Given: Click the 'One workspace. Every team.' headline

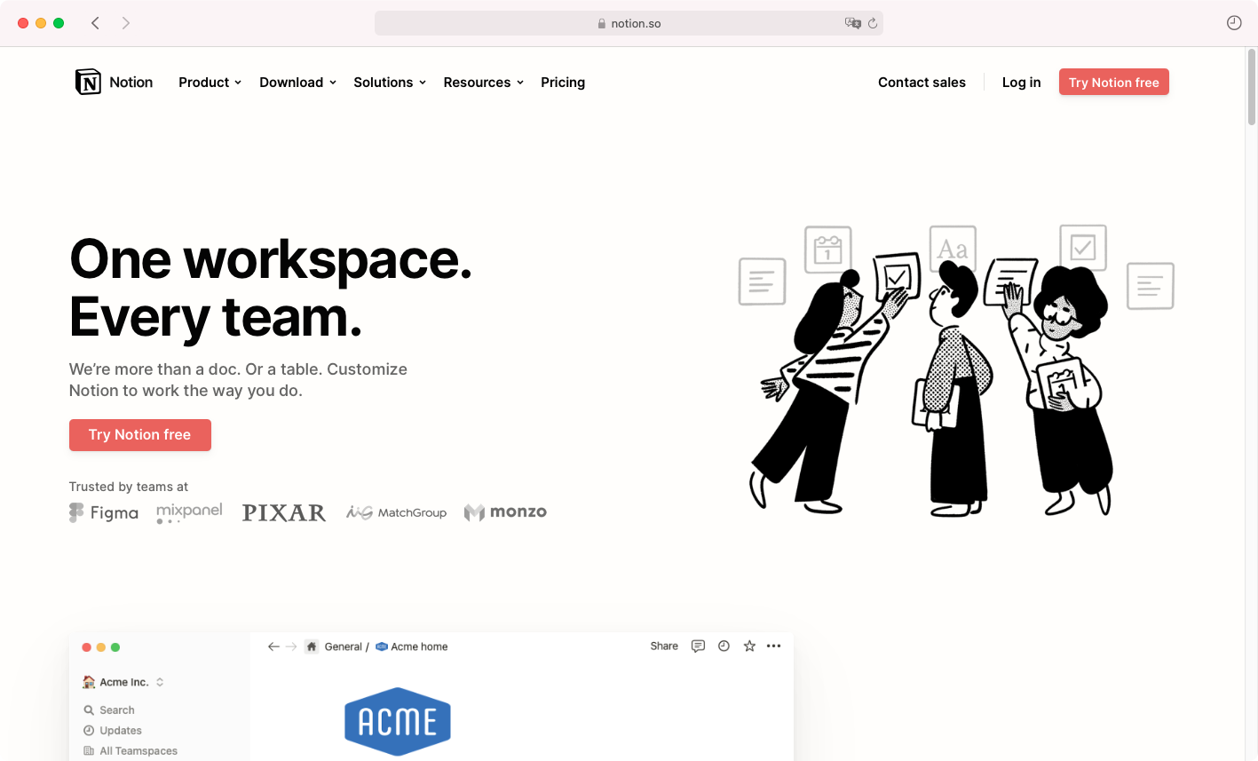Looking at the screenshot, I should tap(271, 288).
